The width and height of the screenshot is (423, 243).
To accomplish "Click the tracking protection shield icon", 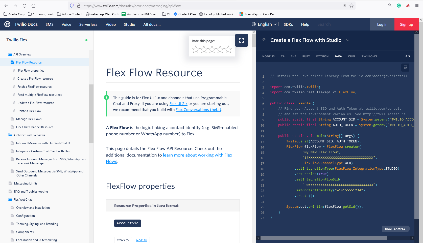I will [72, 6].
